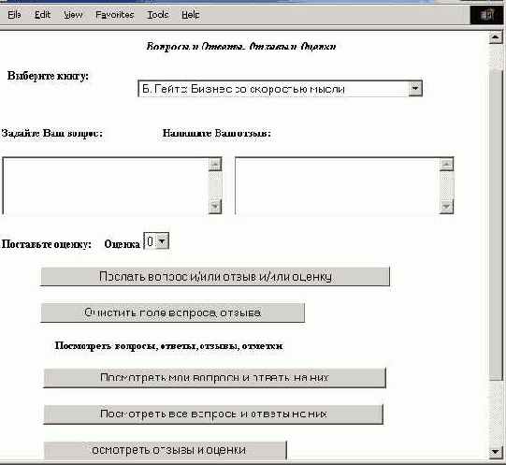
Task: Open the Tools menu
Action: coord(158,15)
